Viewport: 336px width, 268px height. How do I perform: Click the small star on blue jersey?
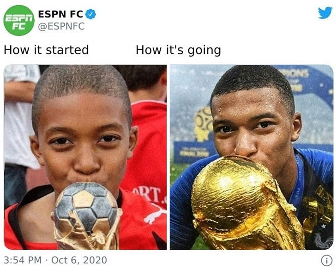coord(324,226)
